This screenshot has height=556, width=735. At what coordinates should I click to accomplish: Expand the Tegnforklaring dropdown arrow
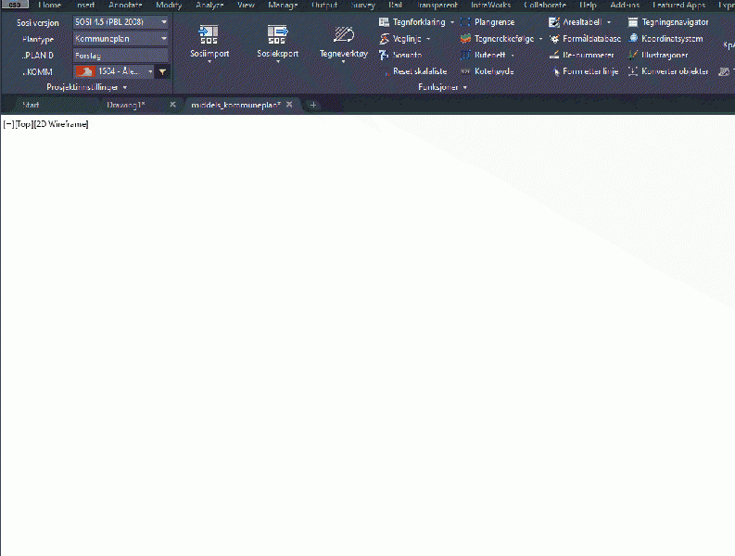[452, 22]
